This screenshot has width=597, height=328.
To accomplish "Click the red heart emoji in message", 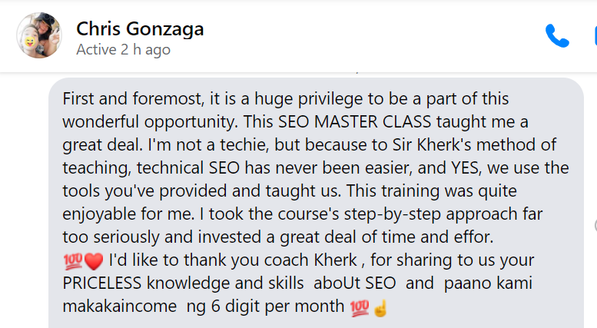I will click(x=94, y=261).
